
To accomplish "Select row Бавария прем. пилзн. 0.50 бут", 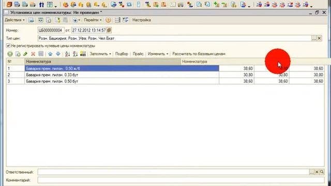I will 122,81.
